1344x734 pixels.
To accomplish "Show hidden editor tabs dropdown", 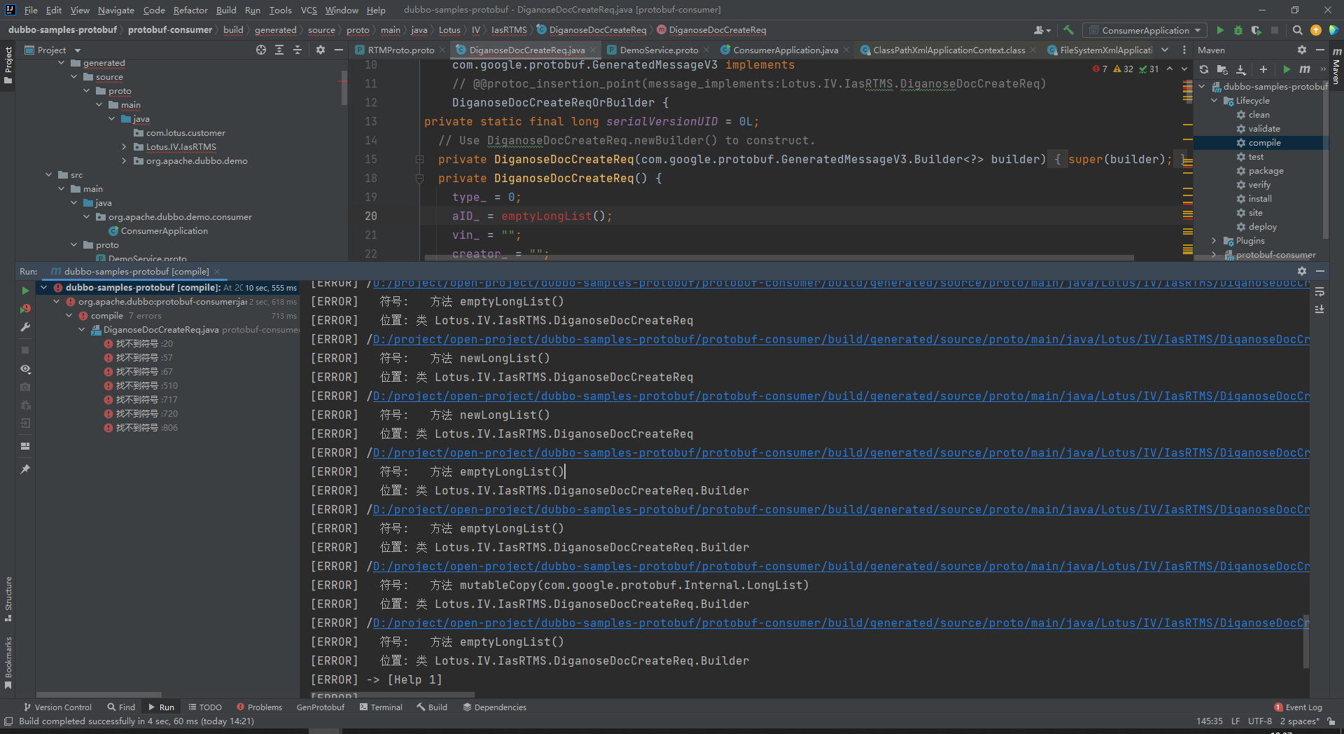I will pos(1165,50).
